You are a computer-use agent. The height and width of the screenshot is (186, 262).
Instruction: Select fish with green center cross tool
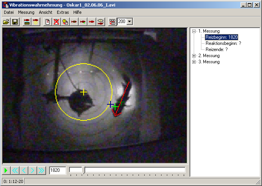pos(74,22)
